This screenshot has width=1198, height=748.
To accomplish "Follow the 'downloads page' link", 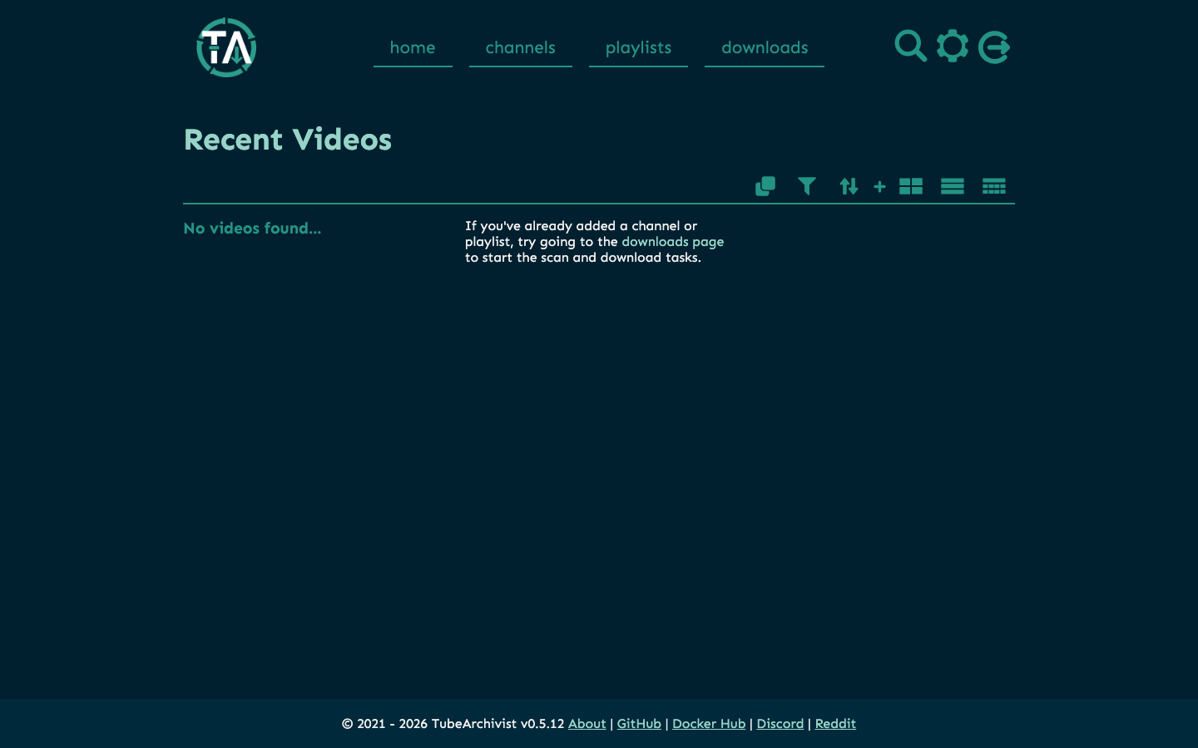I will tap(672, 242).
